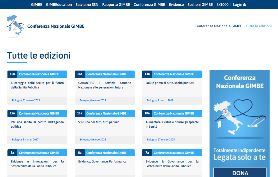The image size is (278, 177).
Task: Open the 10a Conferenza Nazionale GIMBE header
Action: tap(172, 113)
